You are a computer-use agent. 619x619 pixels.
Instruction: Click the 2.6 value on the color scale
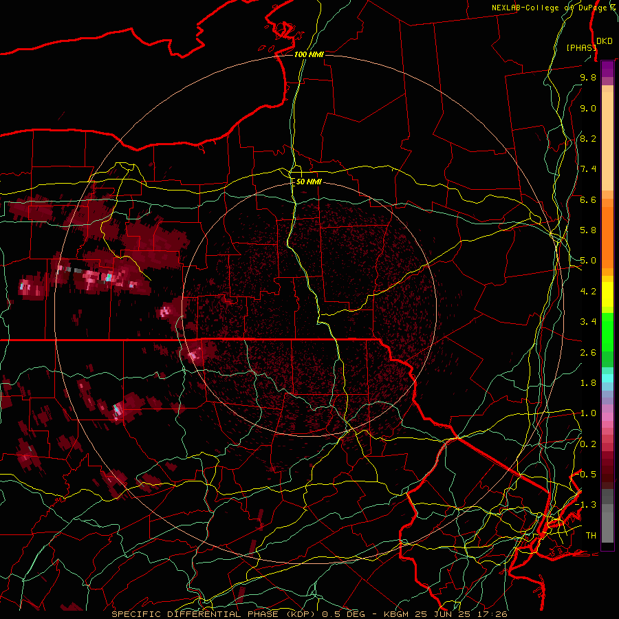click(x=588, y=353)
